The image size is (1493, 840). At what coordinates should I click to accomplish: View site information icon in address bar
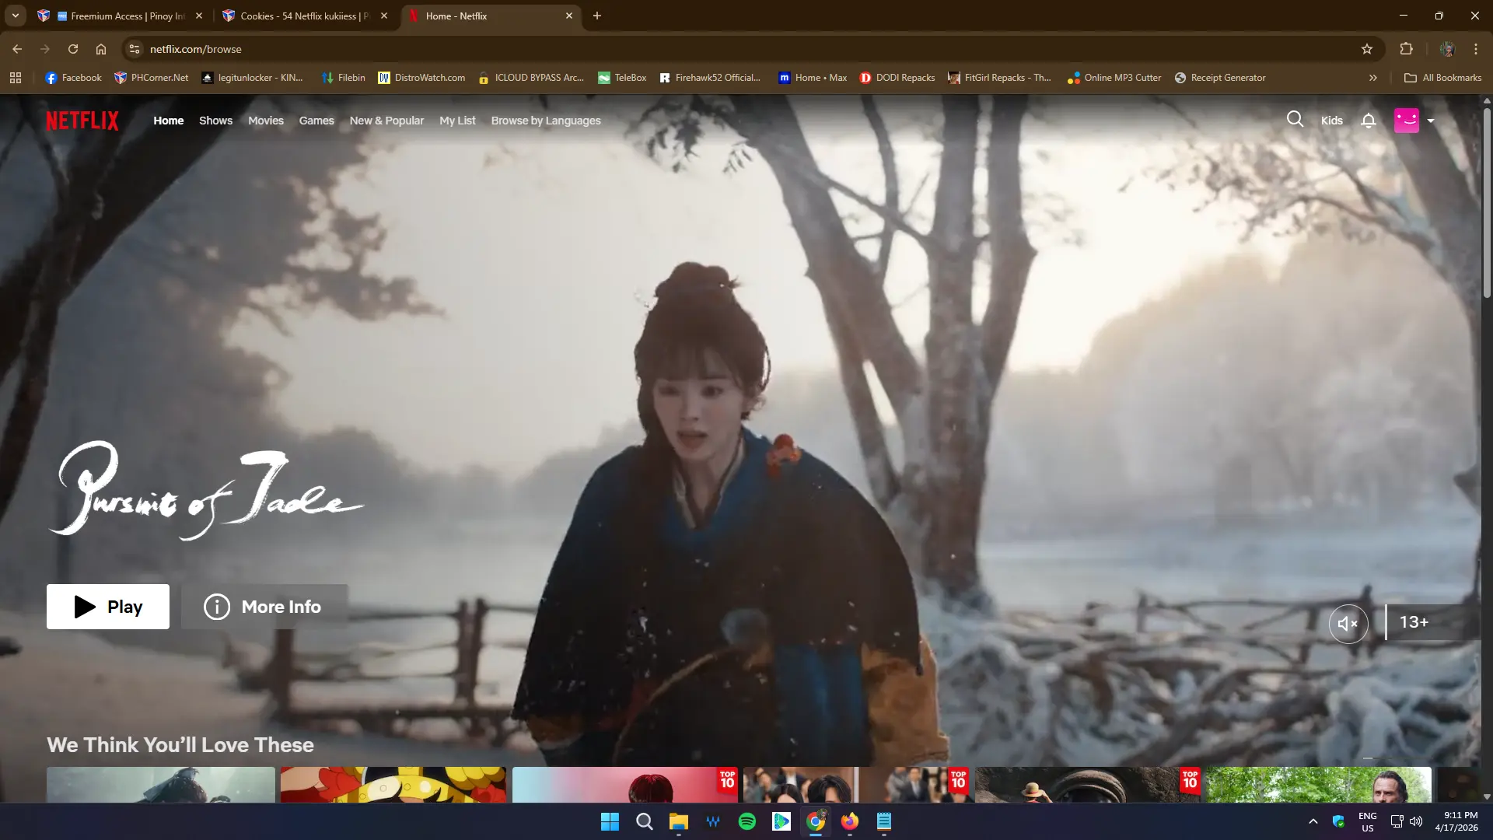point(135,49)
